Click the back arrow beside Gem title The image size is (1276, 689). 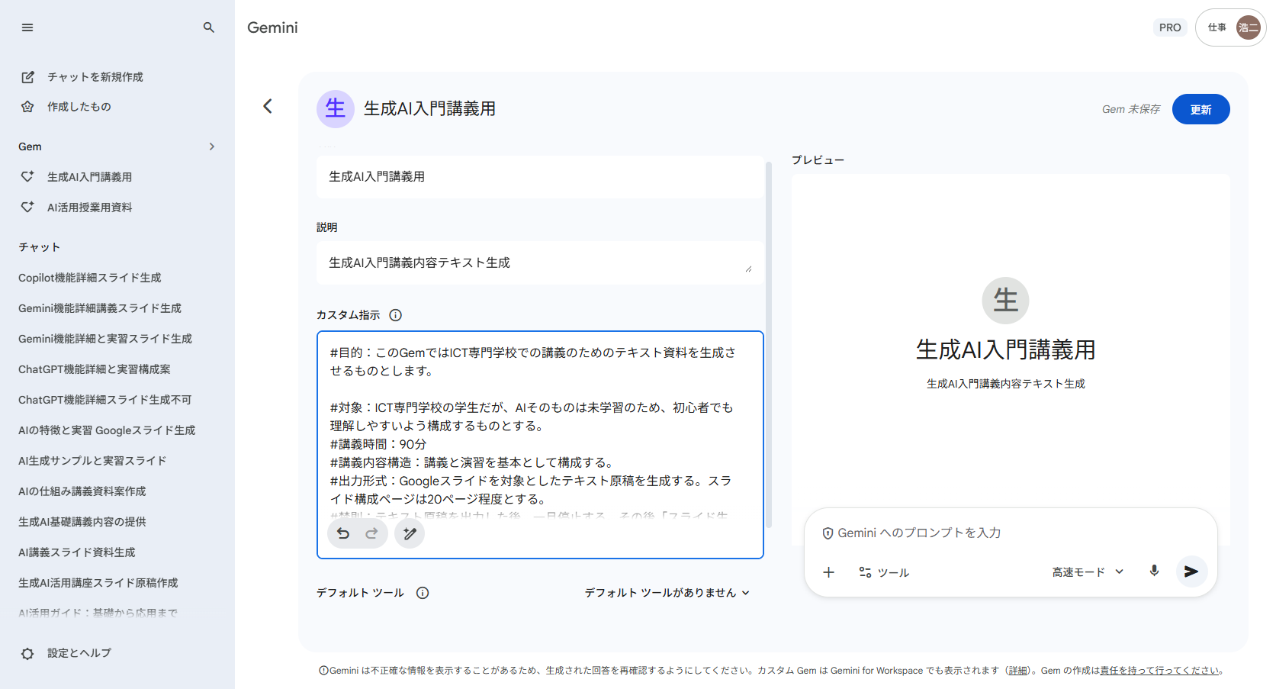(268, 106)
